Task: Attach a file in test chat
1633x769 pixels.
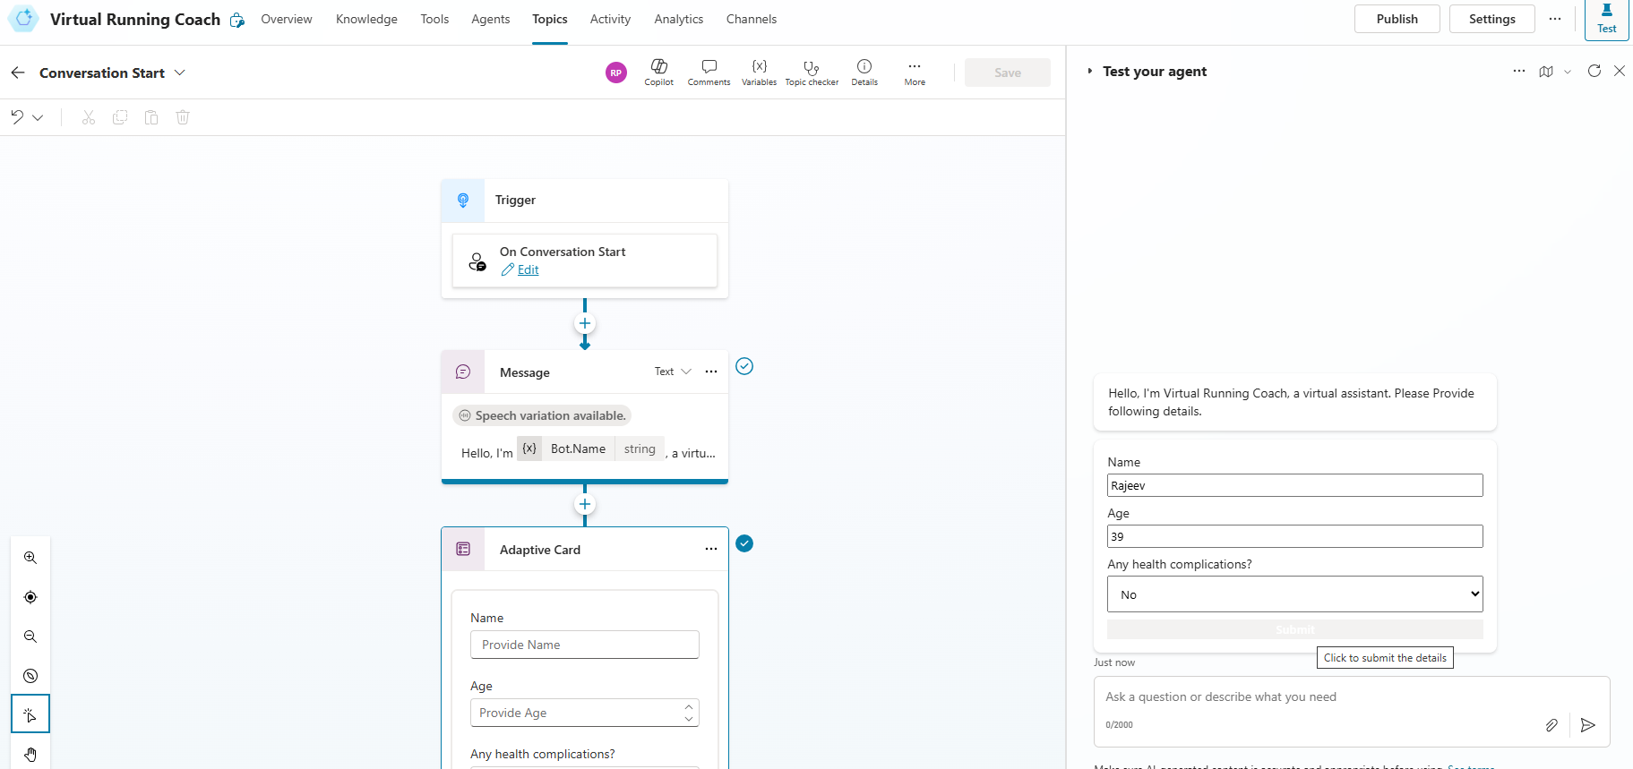Action: [x=1551, y=725]
